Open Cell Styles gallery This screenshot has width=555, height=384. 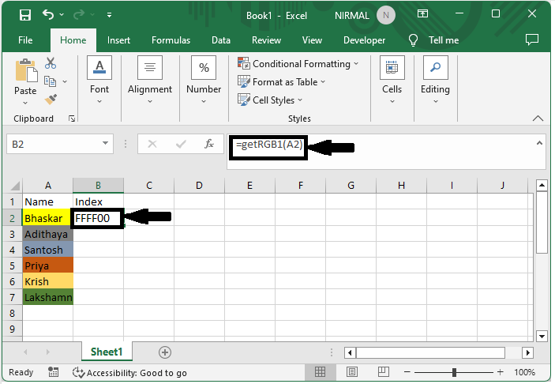[270, 100]
